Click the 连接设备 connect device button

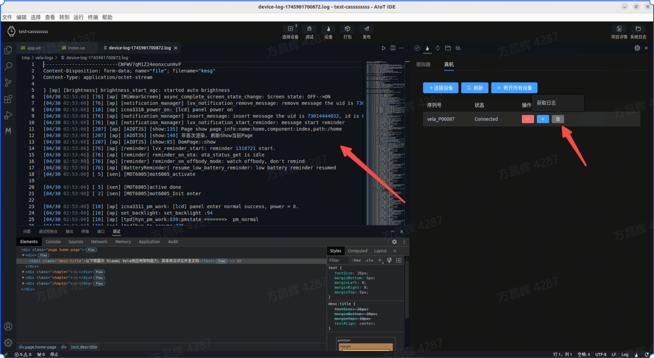(x=441, y=88)
